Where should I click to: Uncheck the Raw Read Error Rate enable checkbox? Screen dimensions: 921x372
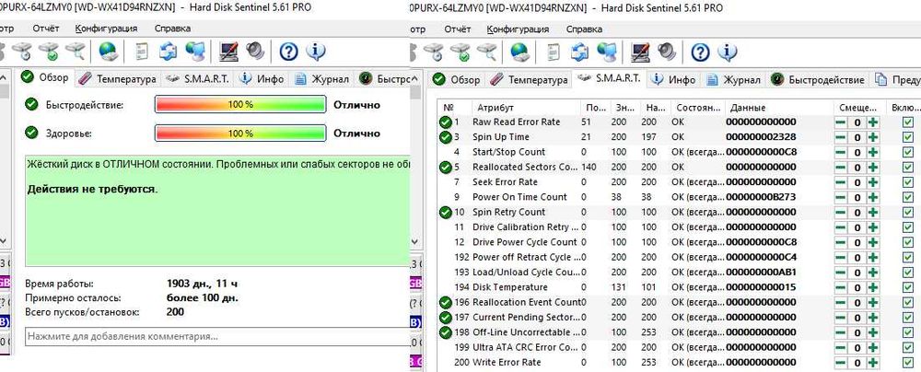coord(908,122)
